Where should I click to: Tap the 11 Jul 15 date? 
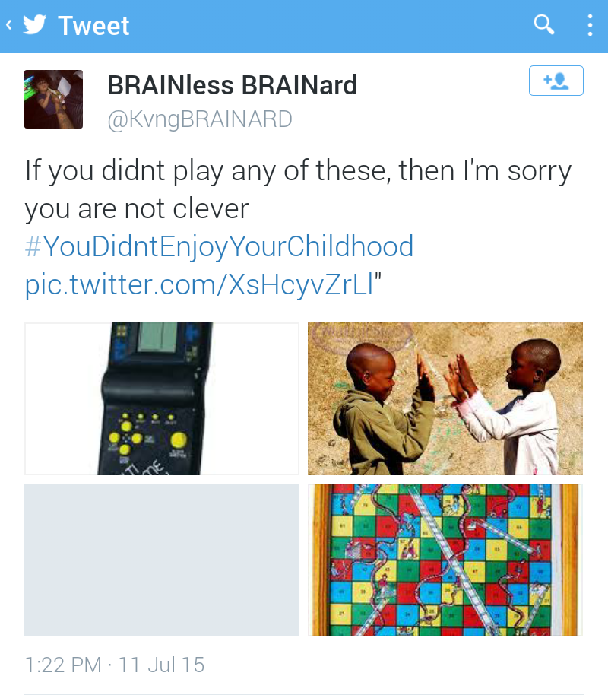(x=161, y=665)
